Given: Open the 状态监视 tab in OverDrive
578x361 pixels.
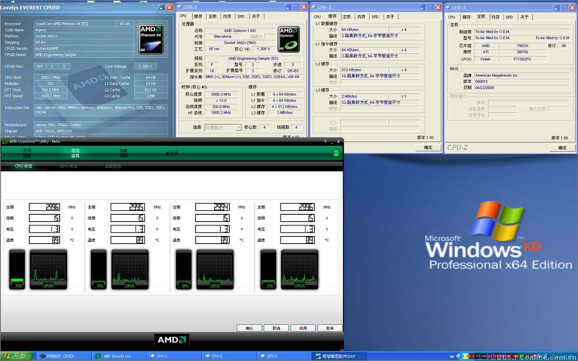Looking at the screenshot, I should [75, 153].
